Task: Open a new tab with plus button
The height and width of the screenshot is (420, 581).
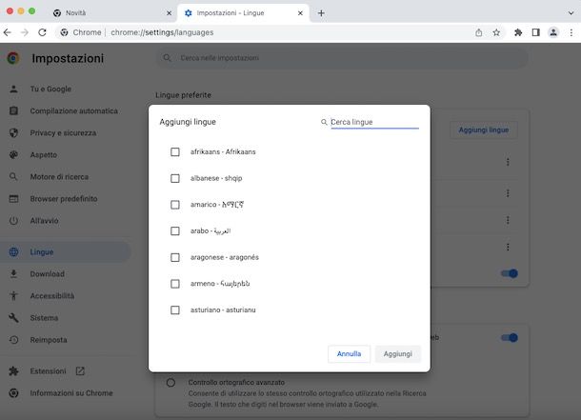Action: coord(321,13)
